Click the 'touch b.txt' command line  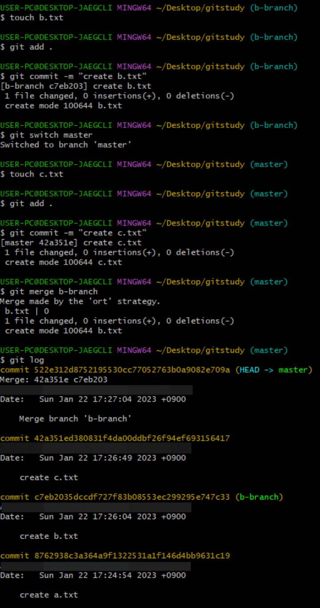32,18
